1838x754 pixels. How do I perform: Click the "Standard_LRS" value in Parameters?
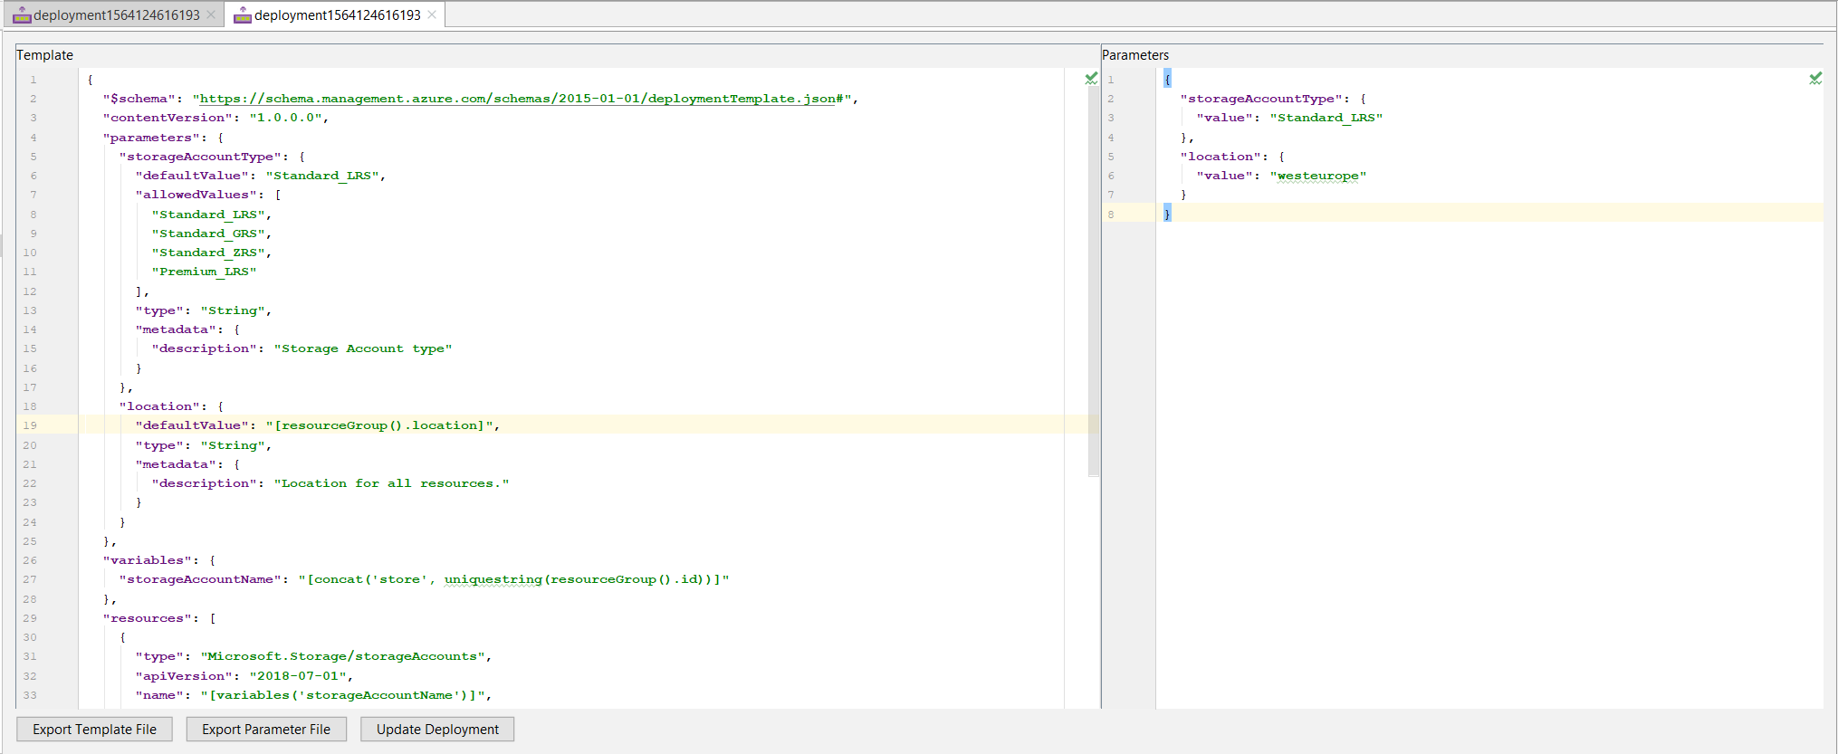coord(1326,118)
